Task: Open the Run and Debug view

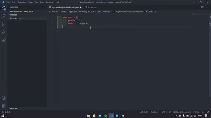Action: tap(4, 32)
